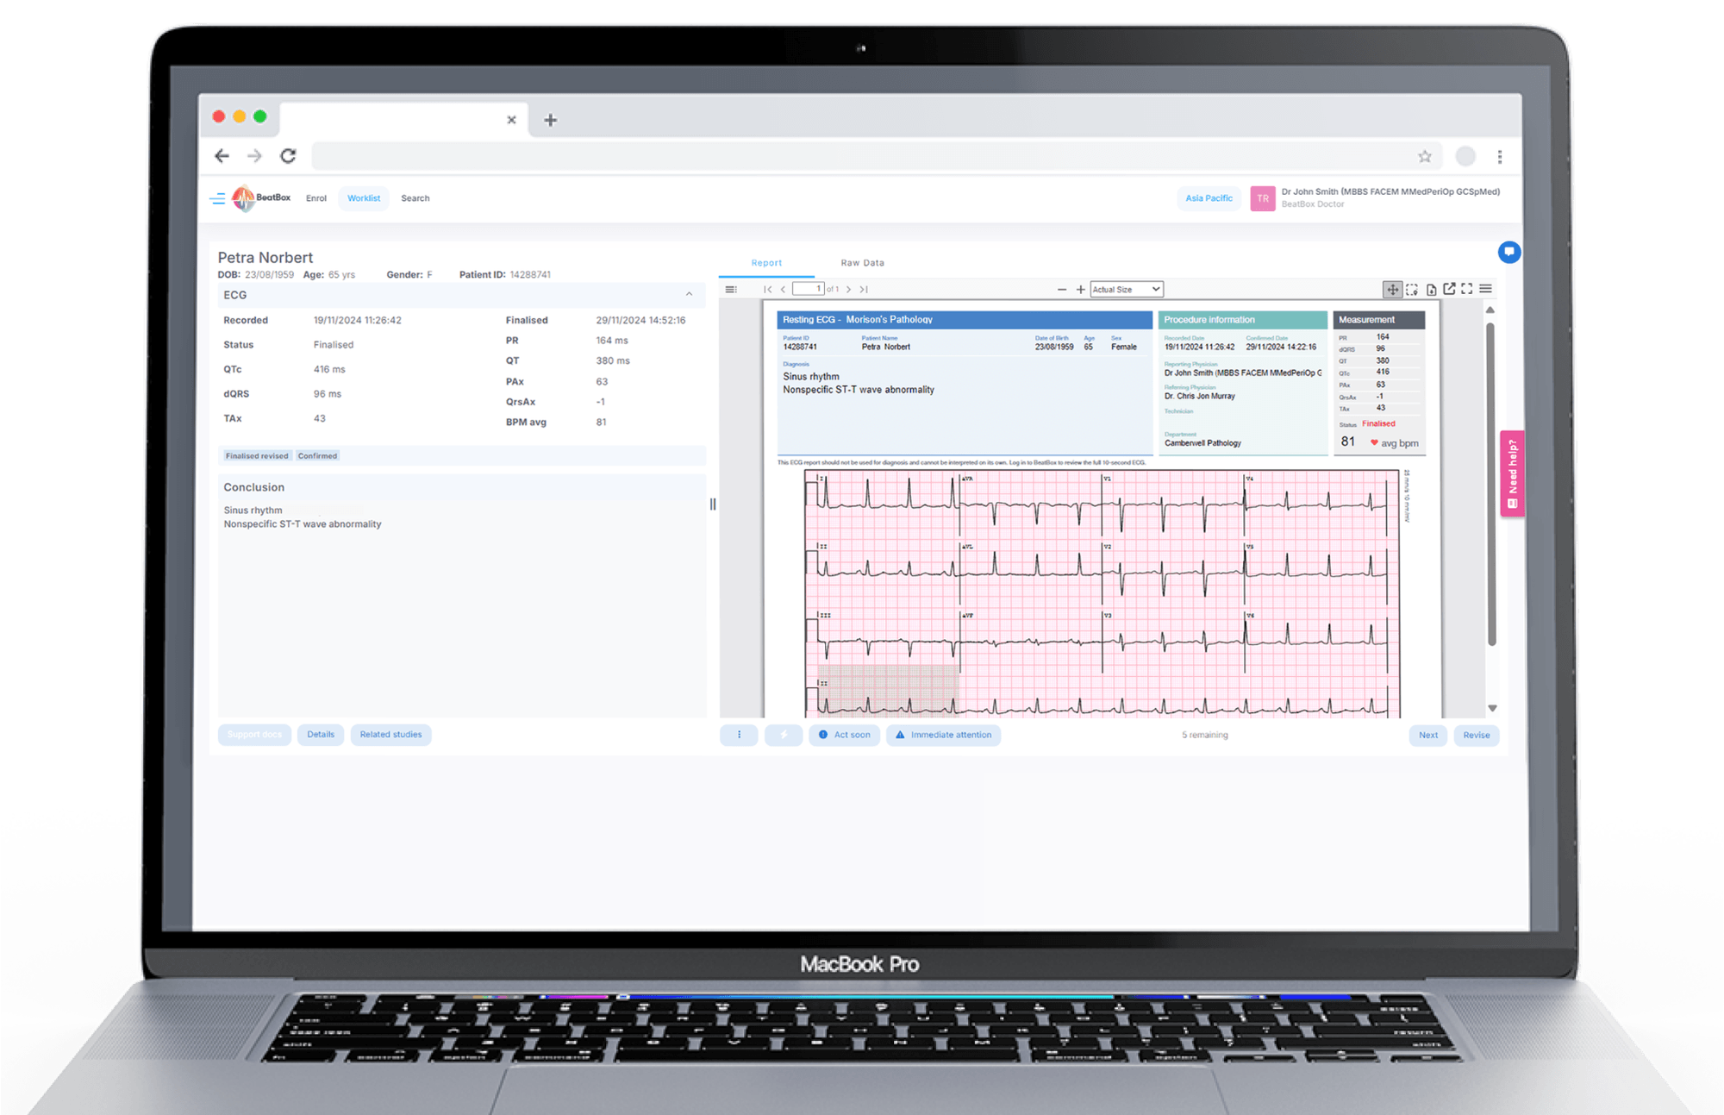The width and height of the screenshot is (1724, 1115).
Task: Open Enrol in top navigation
Action: 316,198
